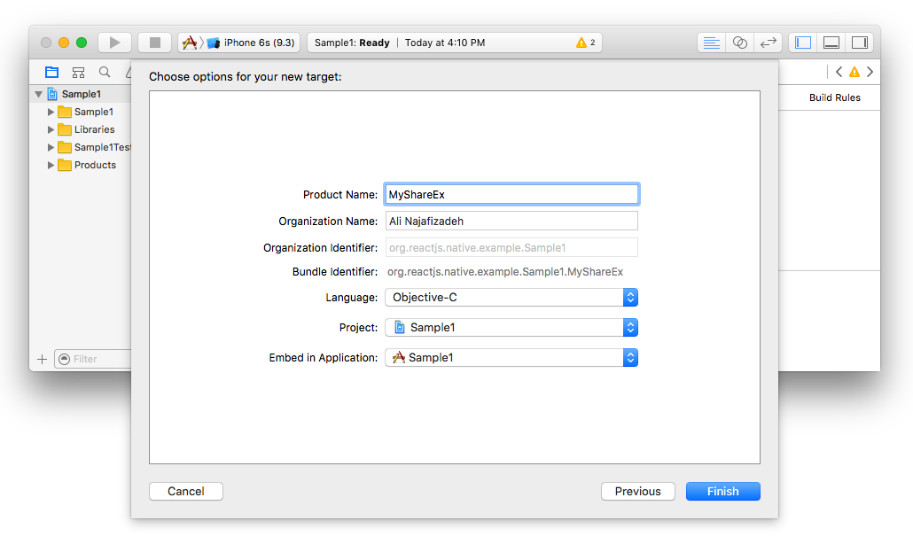
Task: Run the project with the Play button
Action: click(114, 43)
